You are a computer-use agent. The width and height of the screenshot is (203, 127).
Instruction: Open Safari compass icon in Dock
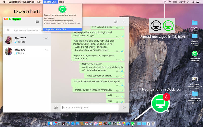(73, 124)
